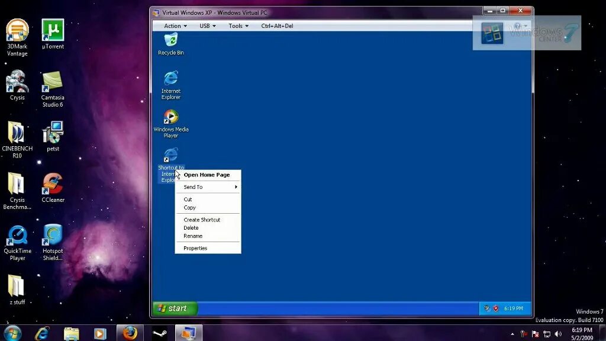The image size is (606, 341).
Task: Click the XP start button
Action: pyautogui.click(x=175, y=308)
